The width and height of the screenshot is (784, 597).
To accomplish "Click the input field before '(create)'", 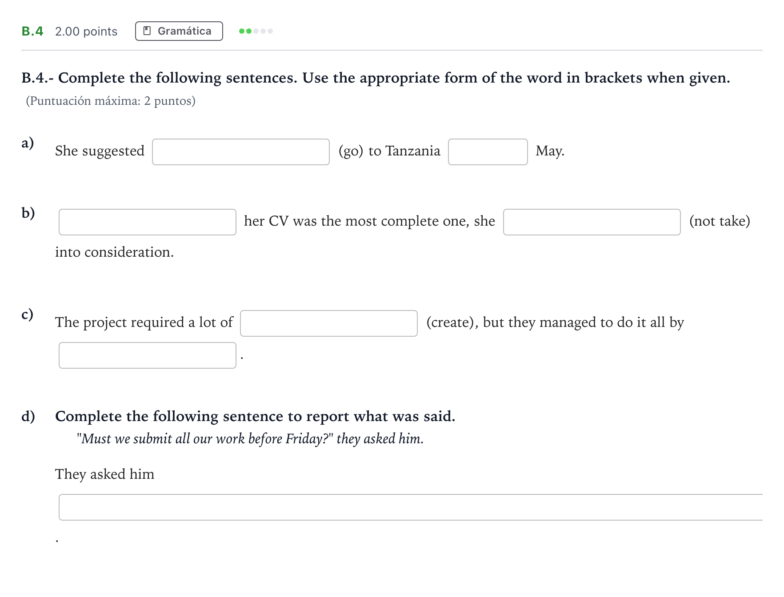I will (x=329, y=323).
